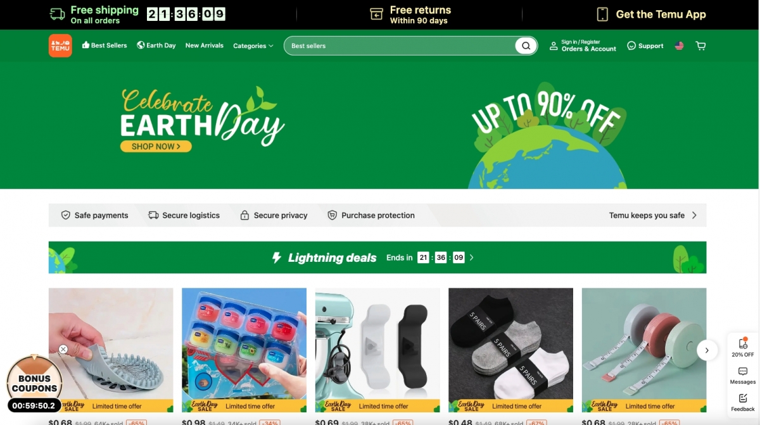The width and height of the screenshot is (760, 425).
Task: Open the Support headset icon
Action: point(631,46)
